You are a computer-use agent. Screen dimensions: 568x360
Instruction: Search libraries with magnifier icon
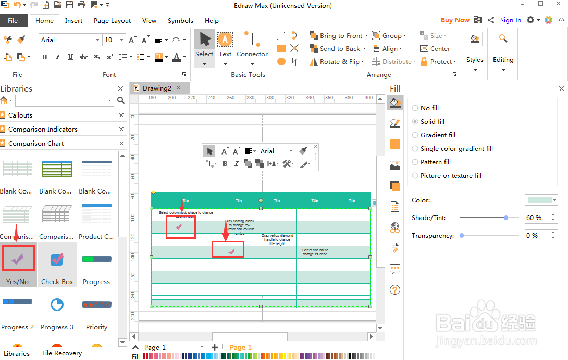(x=121, y=100)
